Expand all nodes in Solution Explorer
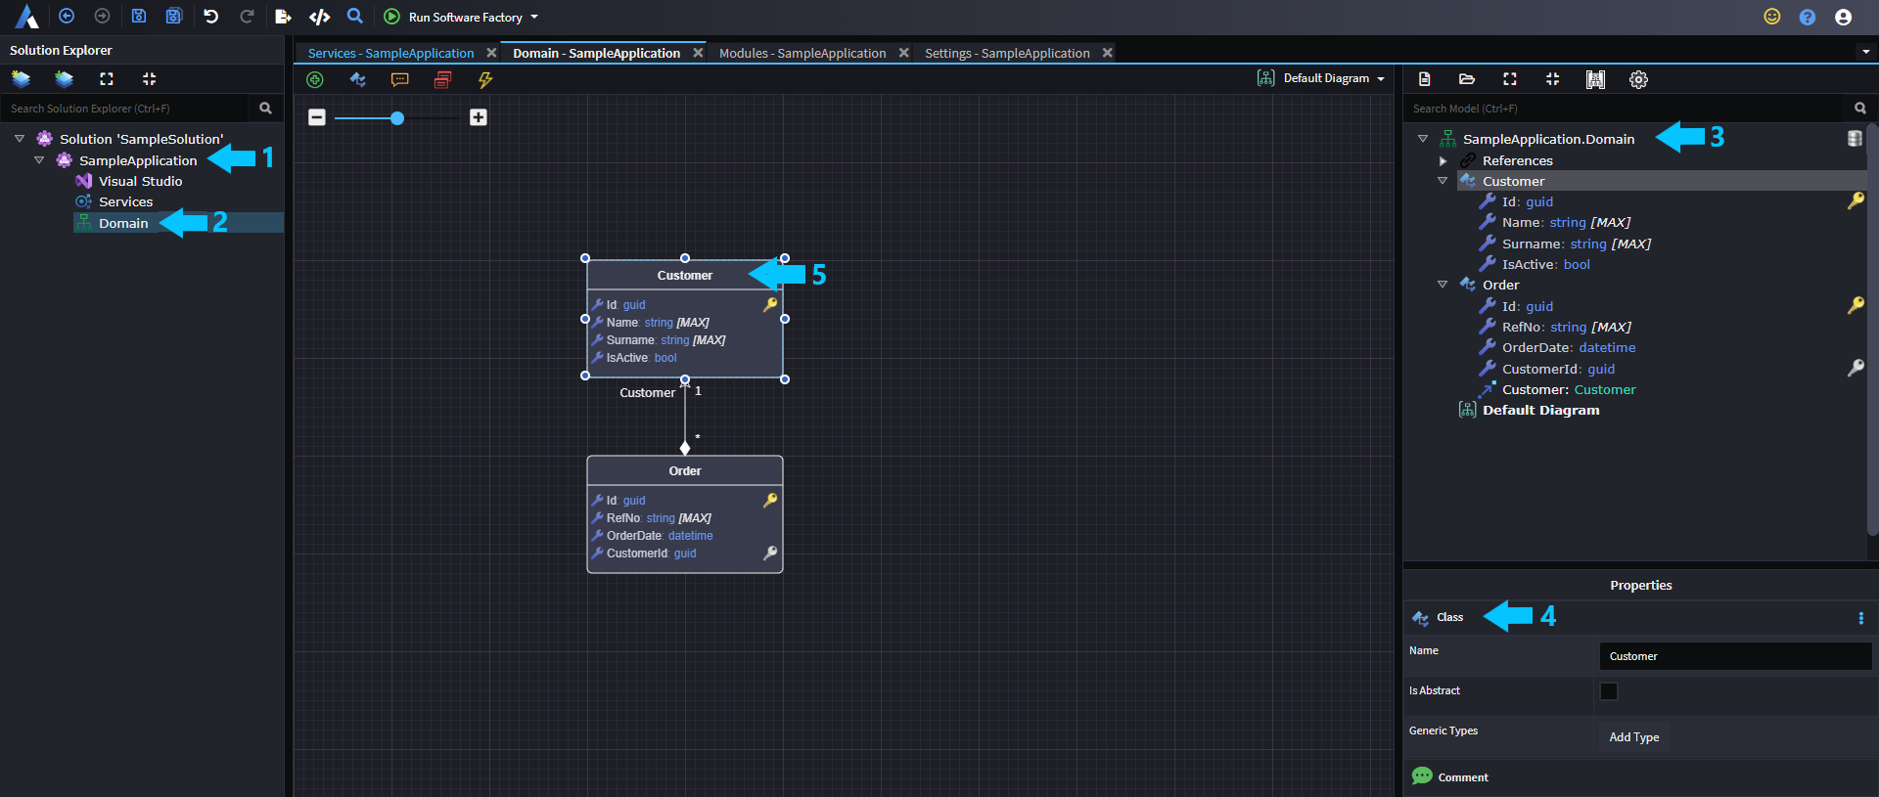The width and height of the screenshot is (1879, 797). (107, 79)
